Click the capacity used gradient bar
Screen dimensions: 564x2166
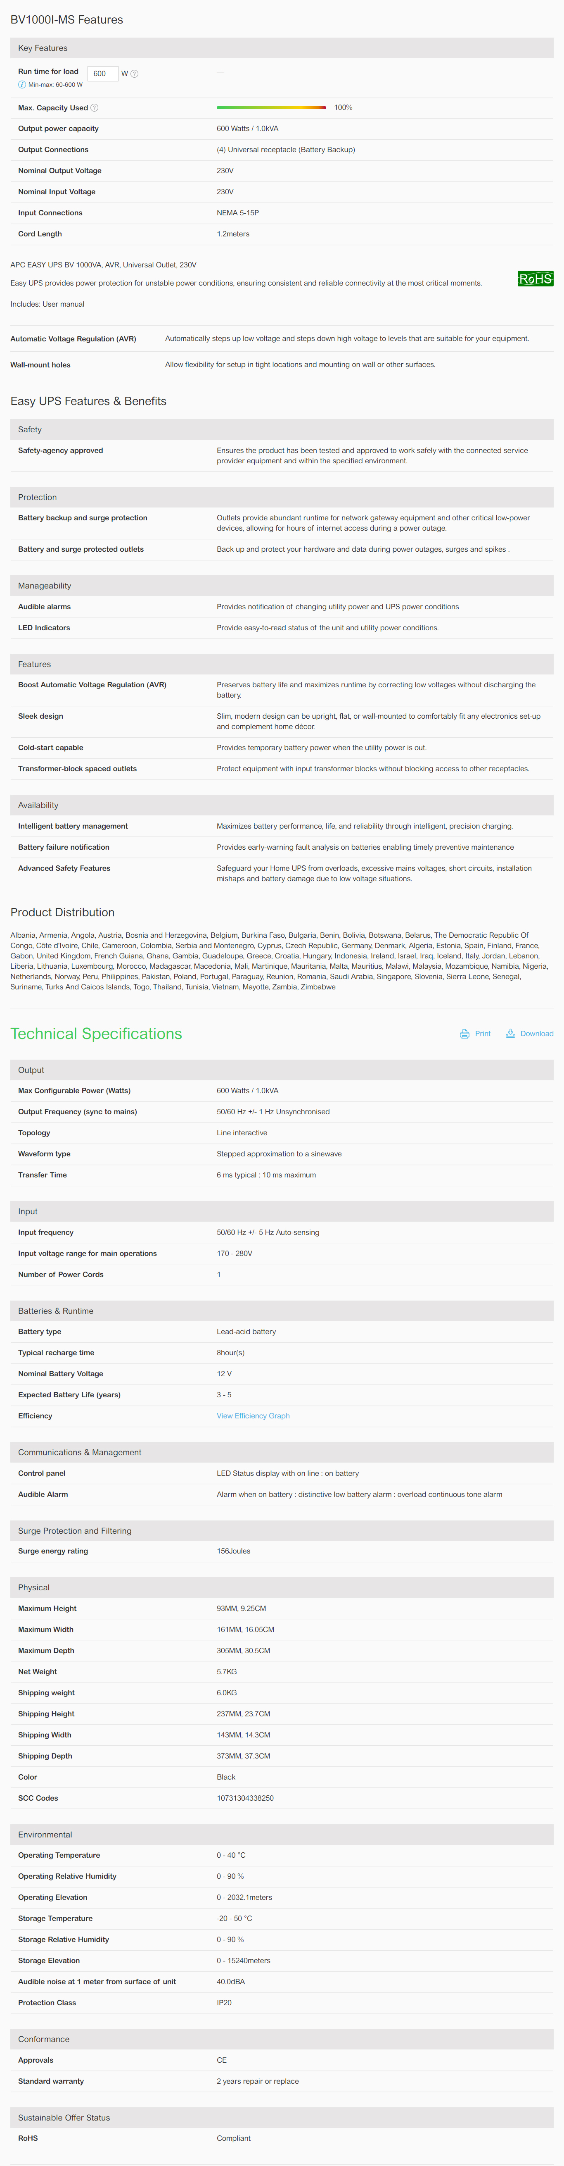pyautogui.click(x=272, y=107)
